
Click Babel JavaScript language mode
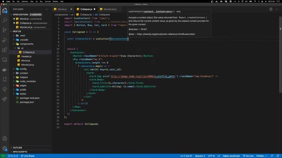(x=231, y=156)
